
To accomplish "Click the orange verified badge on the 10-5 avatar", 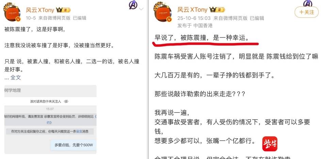I will click(18, 19).
